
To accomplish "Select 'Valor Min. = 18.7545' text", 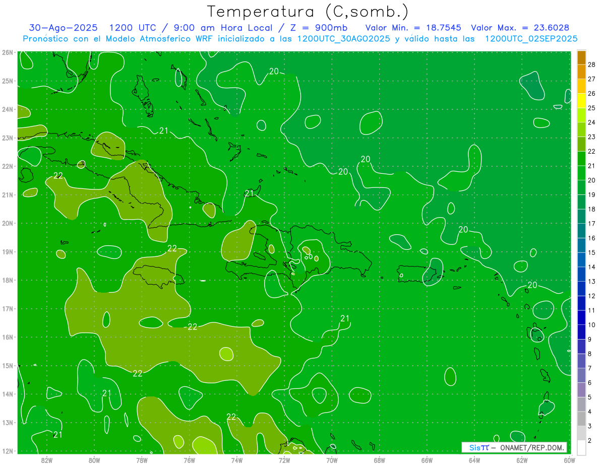I will pyautogui.click(x=414, y=28).
